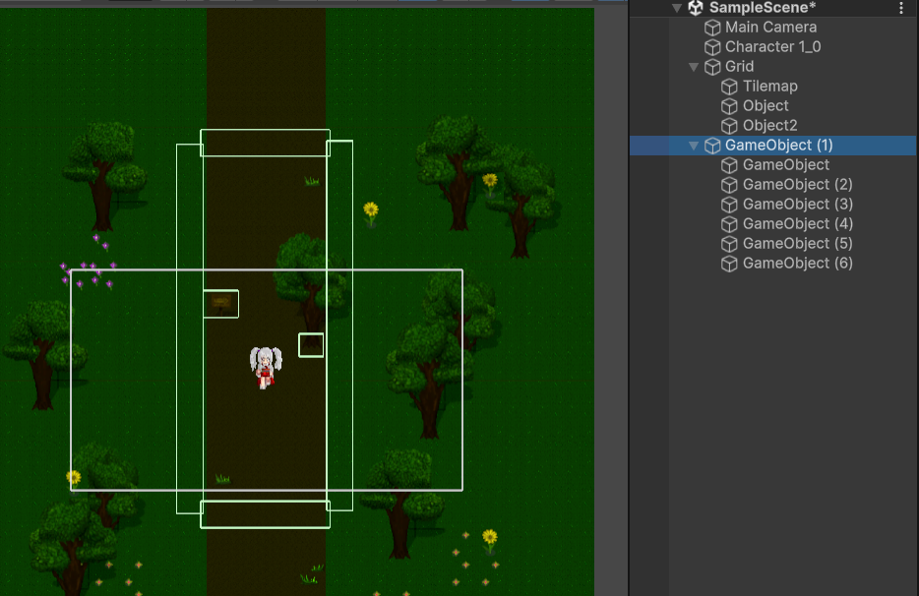This screenshot has width=919, height=596.
Task: Click the small square collider beside the character
Action: coord(311,345)
